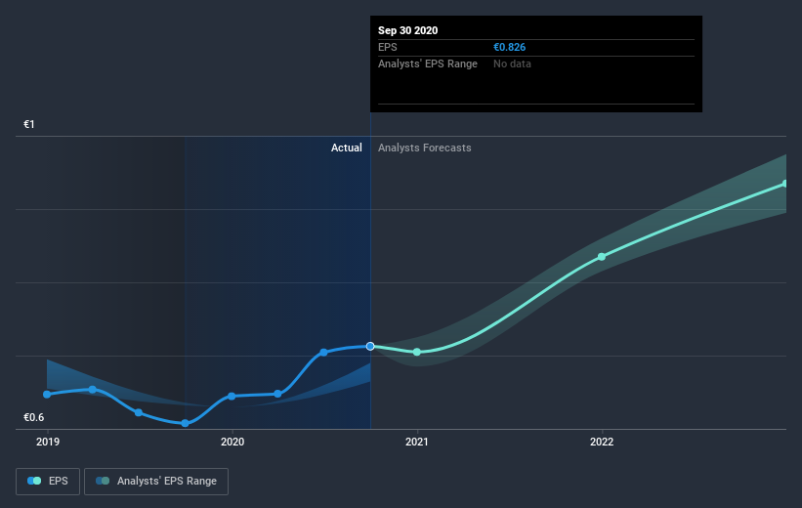Click the Analysts' EPS Range legend color icon
This screenshot has height=508, width=802.
tap(103, 481)
